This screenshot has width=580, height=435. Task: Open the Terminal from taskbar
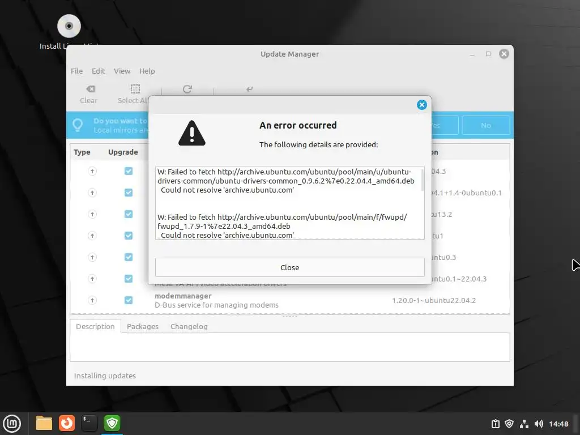pos(89,423)
